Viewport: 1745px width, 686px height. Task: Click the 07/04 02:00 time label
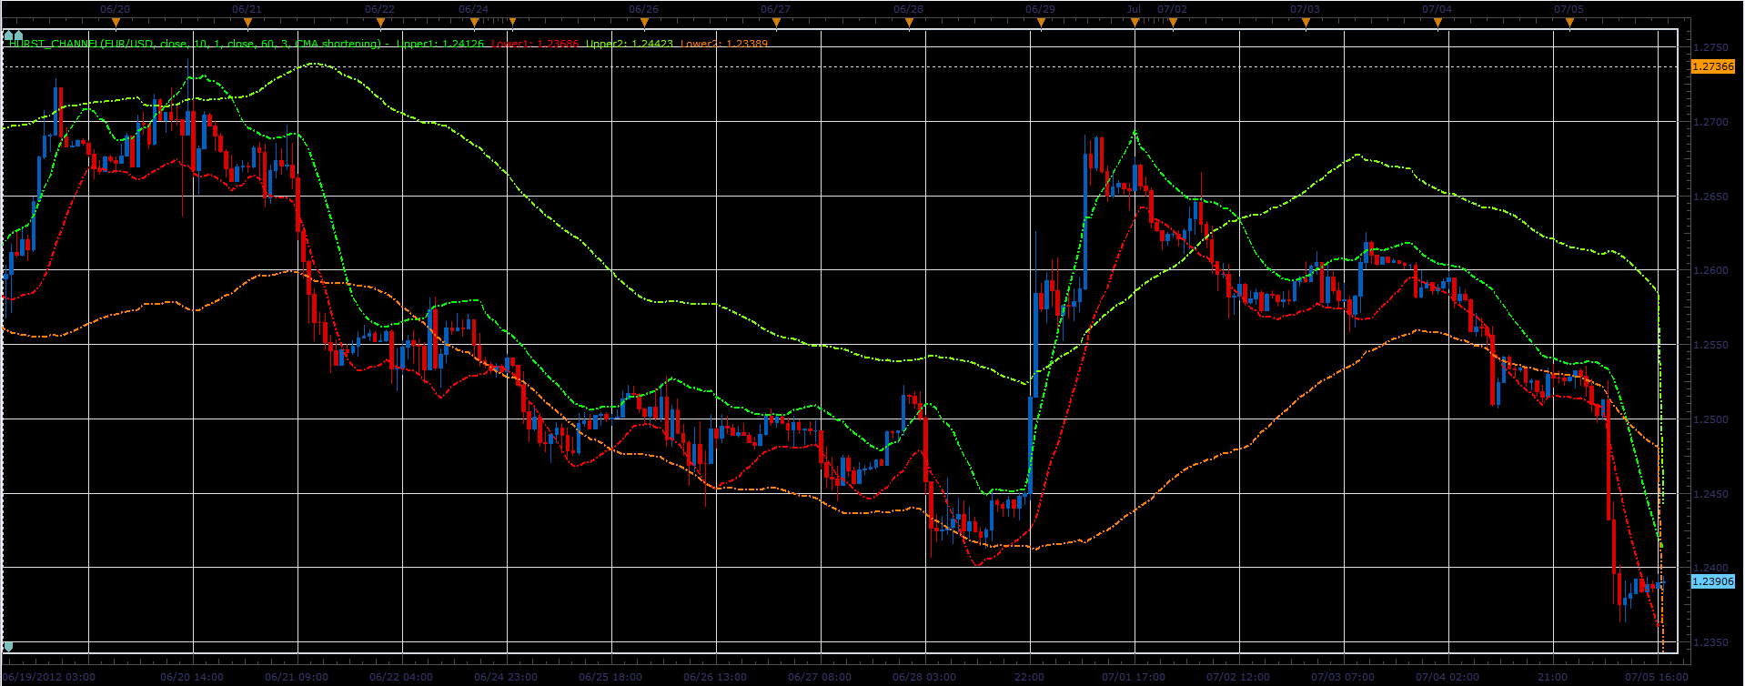point(1448,677)
